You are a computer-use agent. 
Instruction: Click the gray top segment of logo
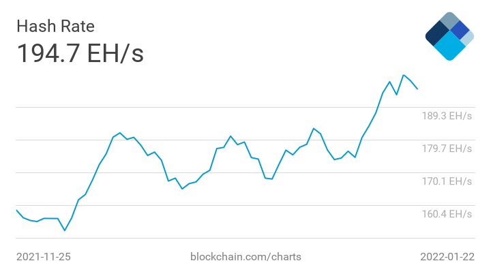(450, 20)
